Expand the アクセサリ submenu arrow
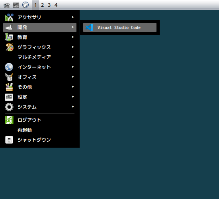 point(73,17)
